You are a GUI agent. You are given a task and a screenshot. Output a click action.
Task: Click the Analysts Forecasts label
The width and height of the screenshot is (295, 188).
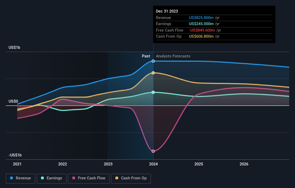[173, 56]
